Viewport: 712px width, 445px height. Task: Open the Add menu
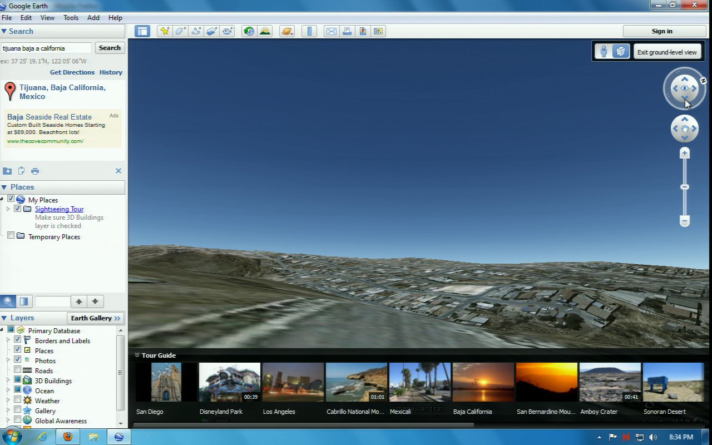[x=93, y=18]
